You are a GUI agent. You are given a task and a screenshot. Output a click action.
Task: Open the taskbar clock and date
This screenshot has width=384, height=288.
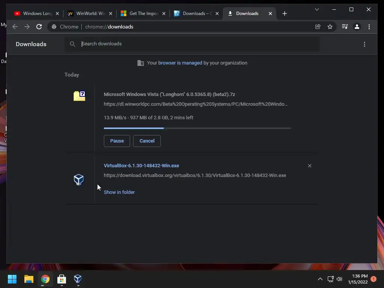(x=358, y=279)
